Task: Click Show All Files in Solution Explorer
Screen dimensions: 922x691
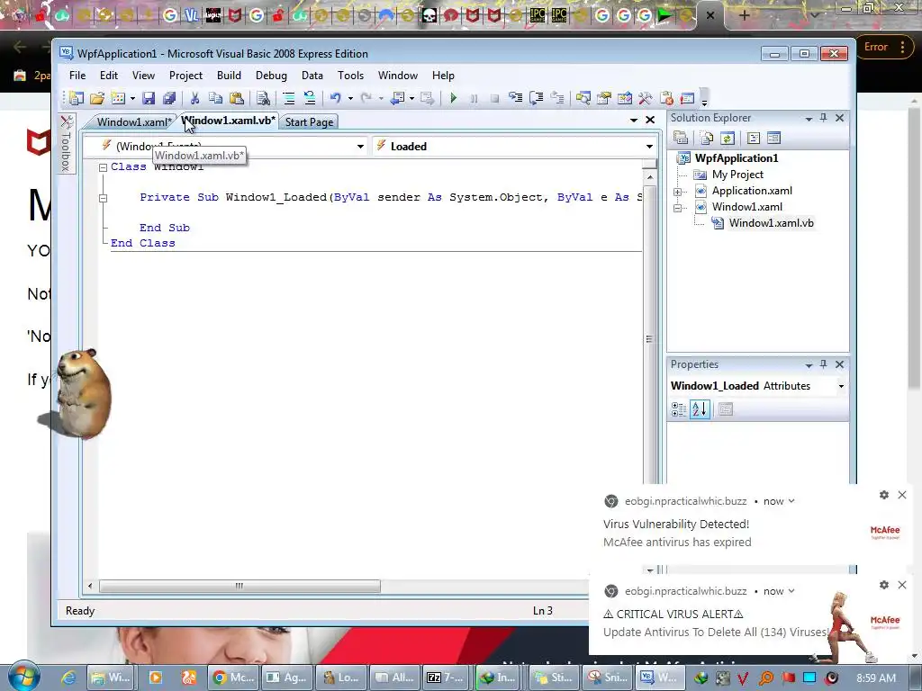Action: 706,138
